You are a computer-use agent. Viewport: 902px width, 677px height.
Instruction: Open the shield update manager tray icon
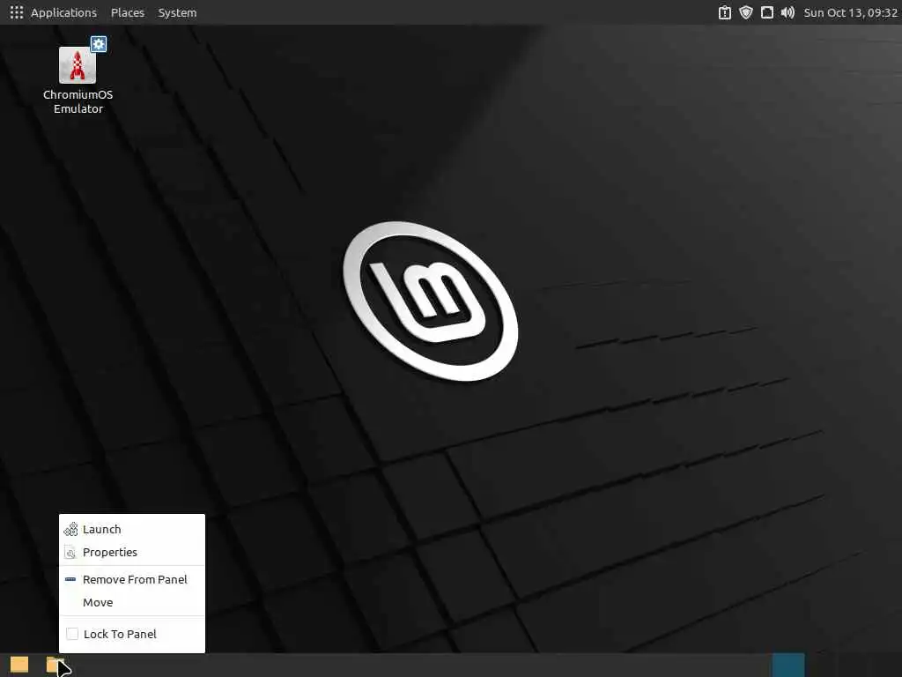[x=745, y=12]
